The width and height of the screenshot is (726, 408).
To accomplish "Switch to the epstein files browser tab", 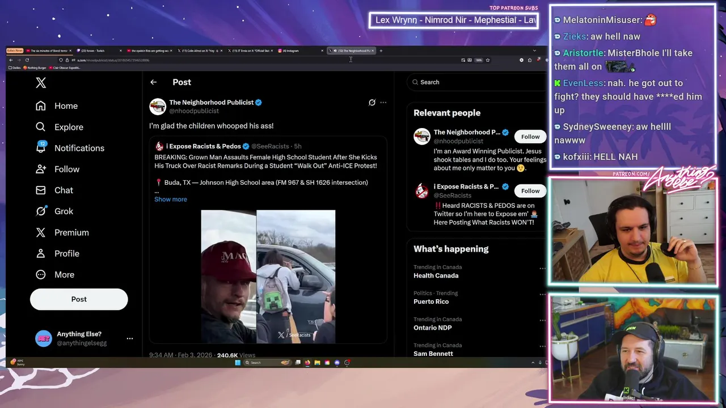I will [x=149, y=50].
